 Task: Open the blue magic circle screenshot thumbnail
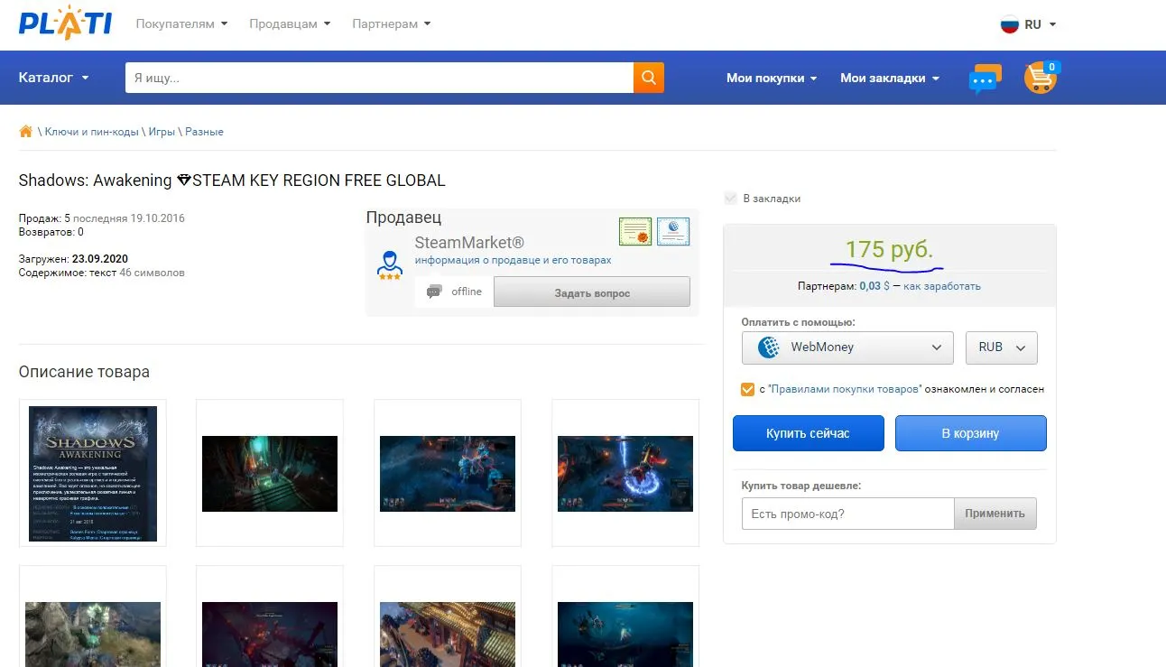point(625,473)
